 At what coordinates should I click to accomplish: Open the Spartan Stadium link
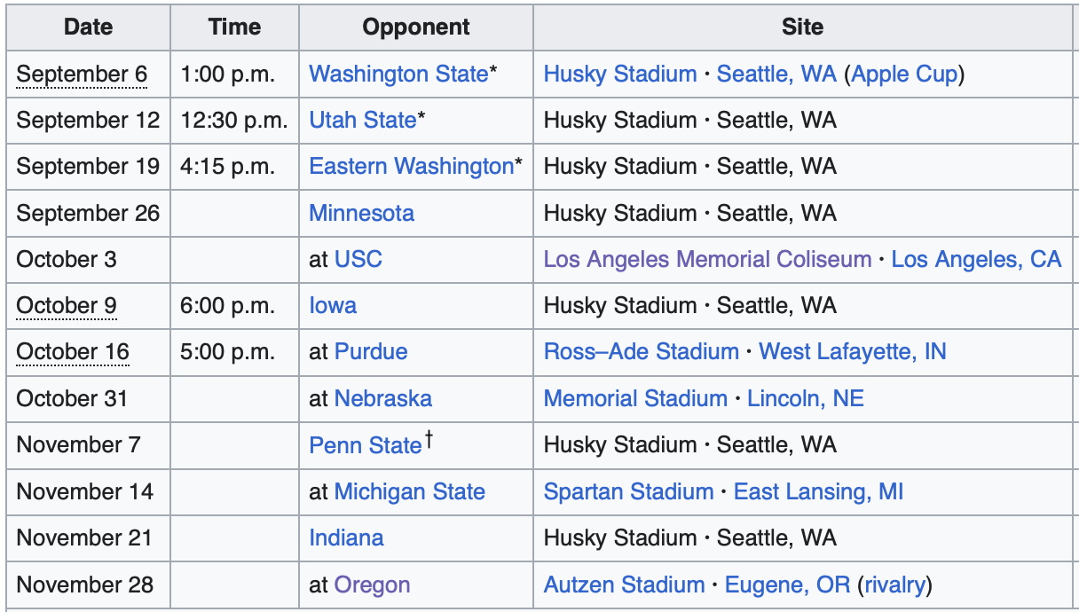pos(628,490)
